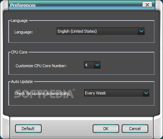This screenshot has height=139, width=163.
Task: Expand the CPU Core Number dropdown arrow
Action: 97,65
